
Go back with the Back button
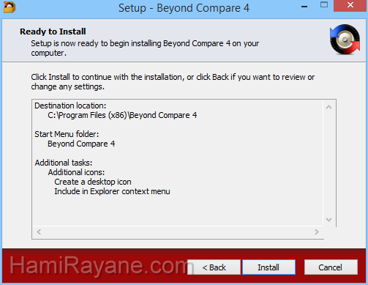pos(214,267)
